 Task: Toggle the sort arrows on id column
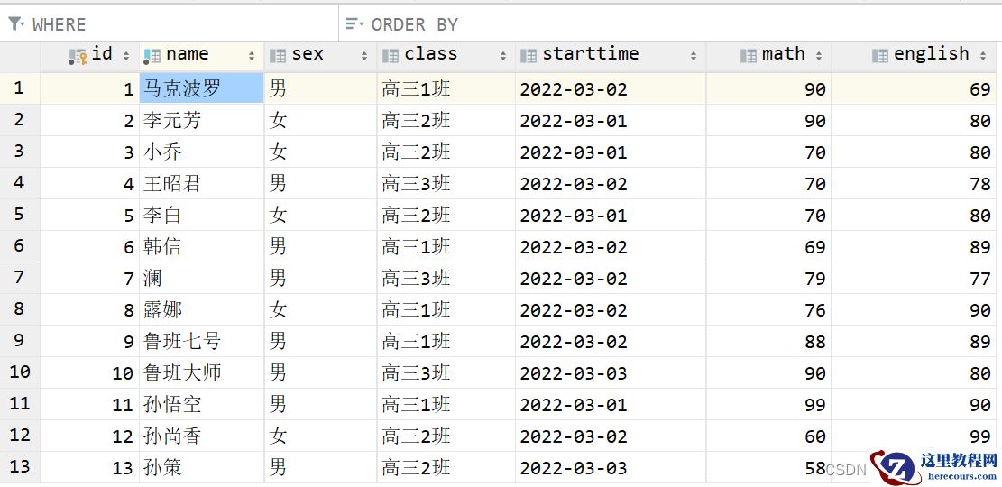tap(126, 56)
